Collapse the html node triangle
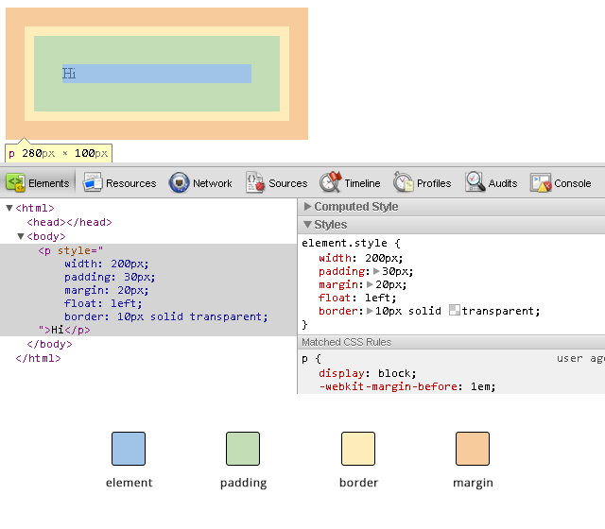 point(9,208)
